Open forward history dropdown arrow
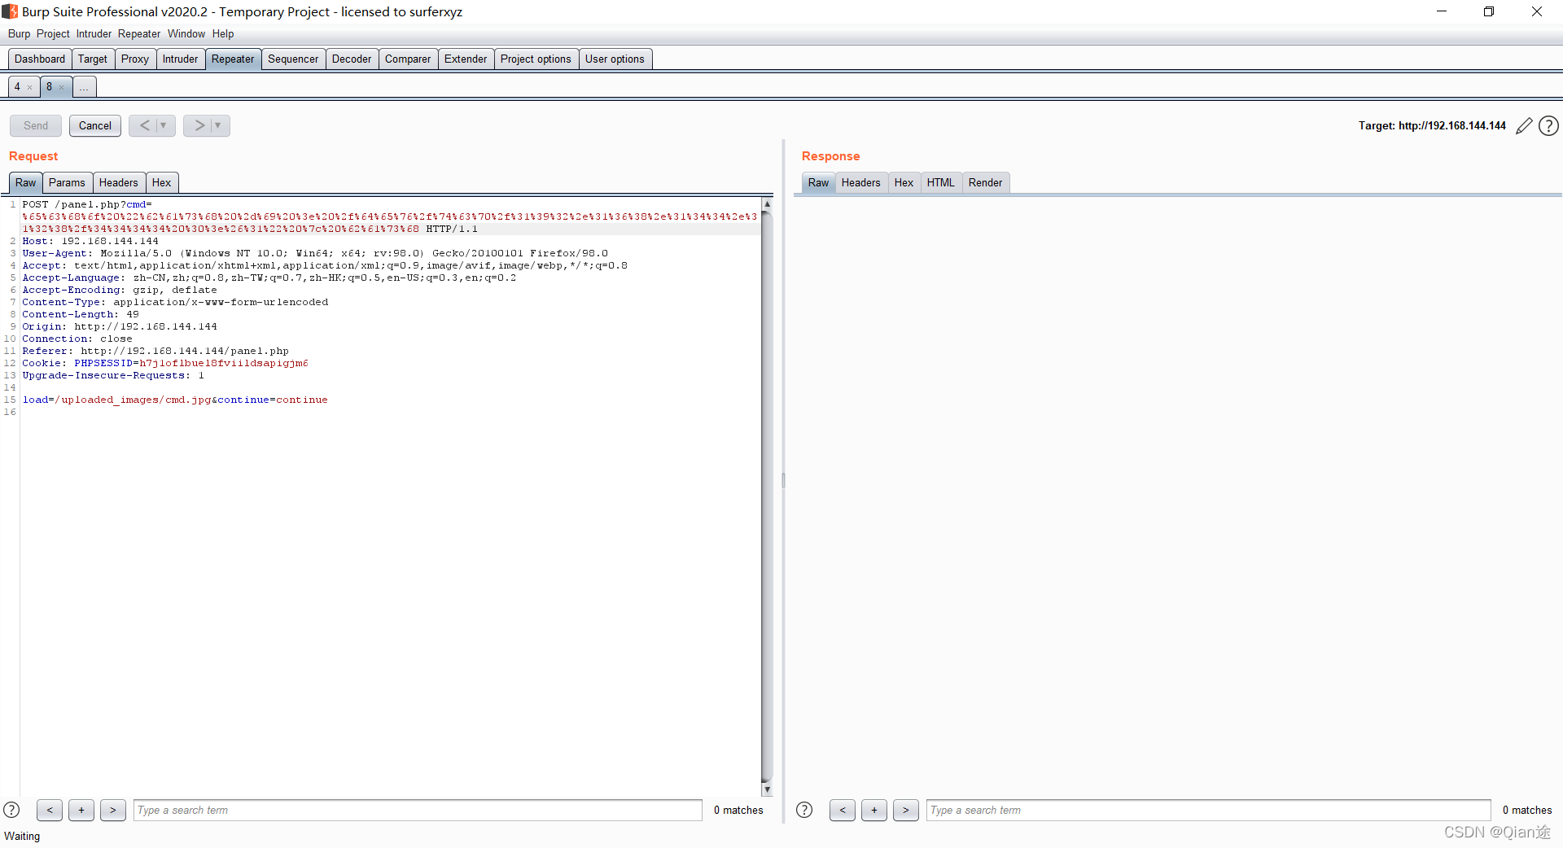This screenshot has height=848, width=1563. point(219,125)
